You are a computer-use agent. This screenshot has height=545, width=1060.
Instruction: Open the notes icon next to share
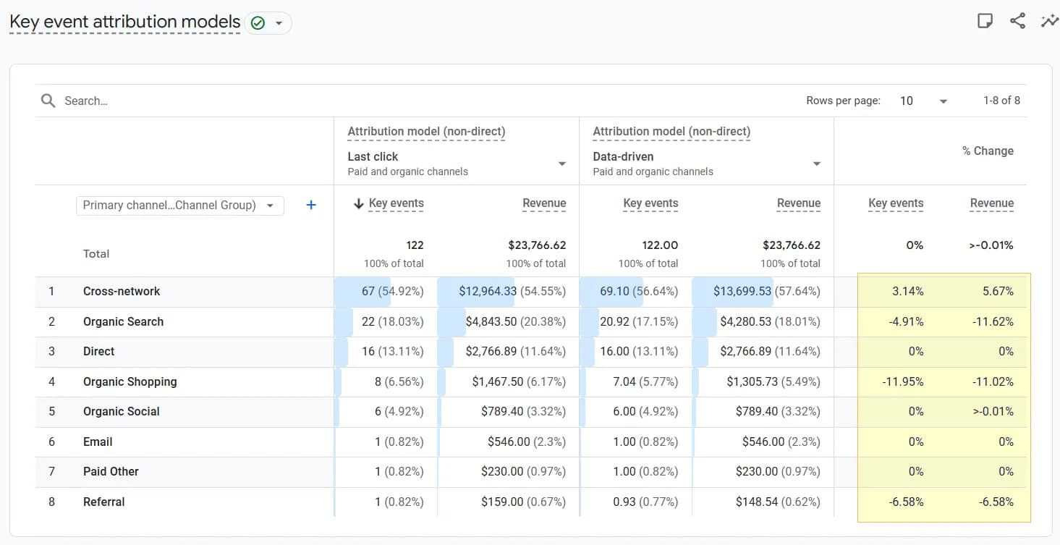point(985,21)
